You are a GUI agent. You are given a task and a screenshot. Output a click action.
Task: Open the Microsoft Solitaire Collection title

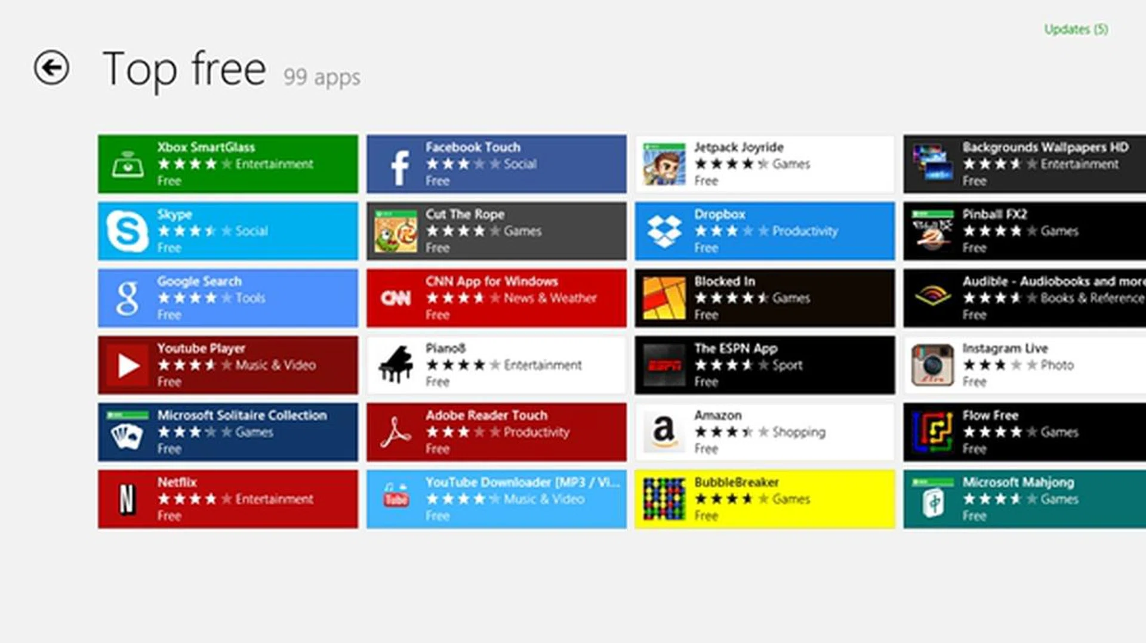click(x=242, y=415)
